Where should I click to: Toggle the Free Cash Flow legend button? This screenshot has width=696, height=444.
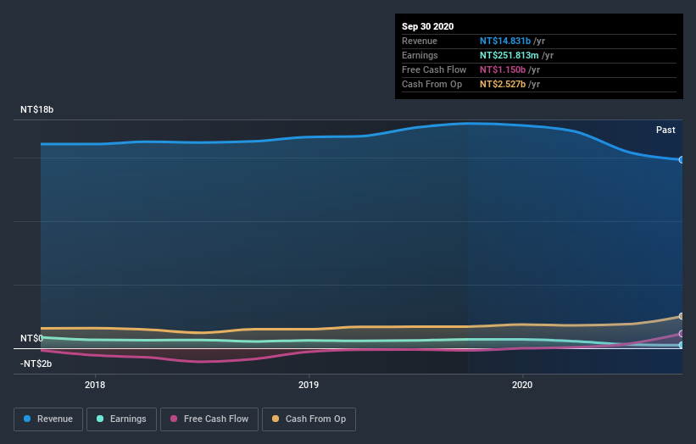tap(209, 419)
